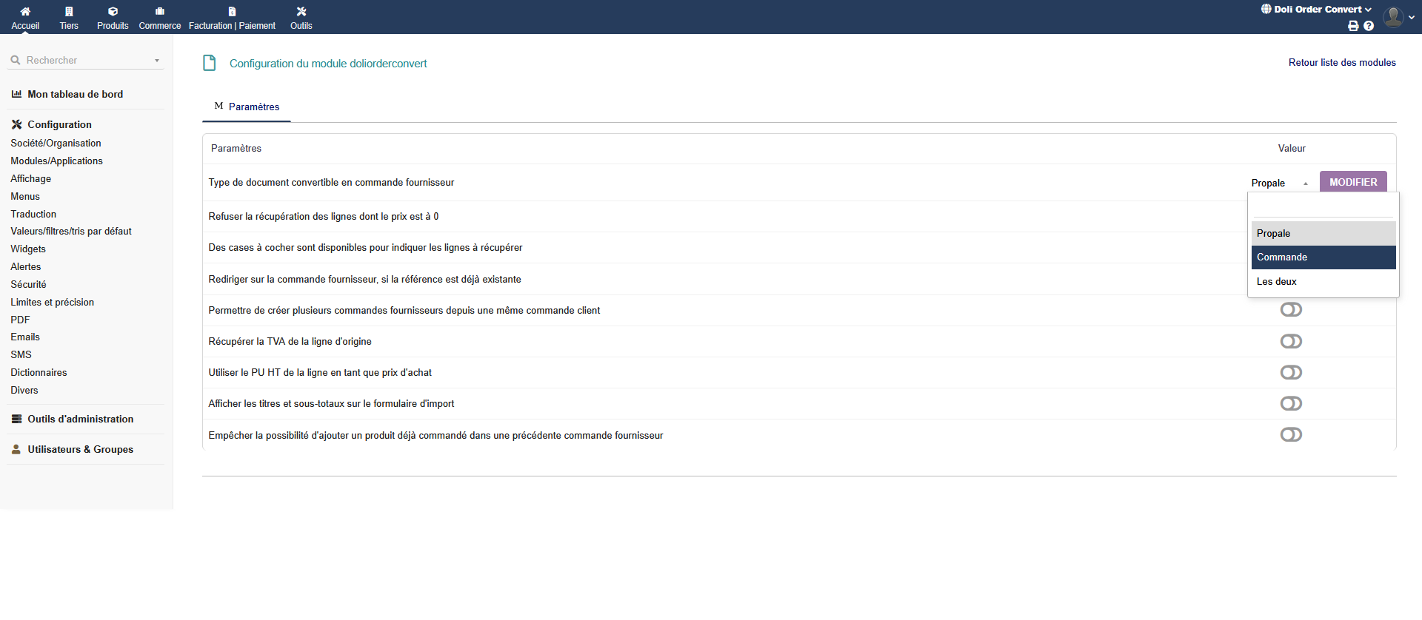
Task: Toggle titles and subtotals on import form
Action: (1291, 403)
